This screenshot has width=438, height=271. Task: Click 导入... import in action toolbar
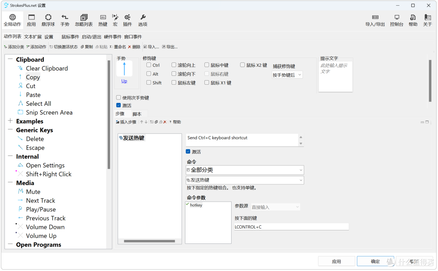pos(151,47)
